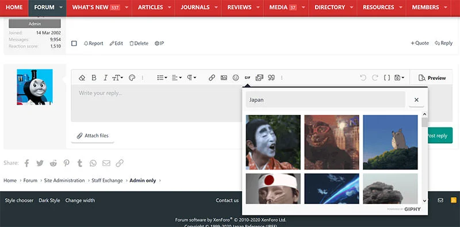Tick the post selection checkbox
This screenshot has width=460, height=227.
74,44
